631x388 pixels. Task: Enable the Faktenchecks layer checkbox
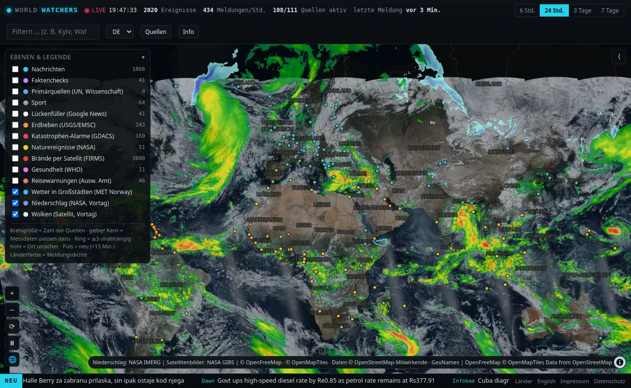pos(16,81)
